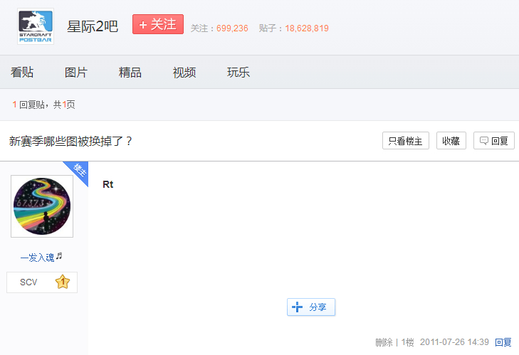Reply to floor 1 via bottom 回复 link
519x355 pixels.
pyautogui.click(x=503, y=342)
